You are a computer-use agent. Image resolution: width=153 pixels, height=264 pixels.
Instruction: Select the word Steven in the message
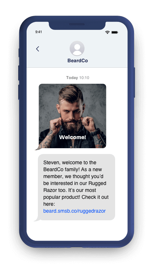click(51, 162)
